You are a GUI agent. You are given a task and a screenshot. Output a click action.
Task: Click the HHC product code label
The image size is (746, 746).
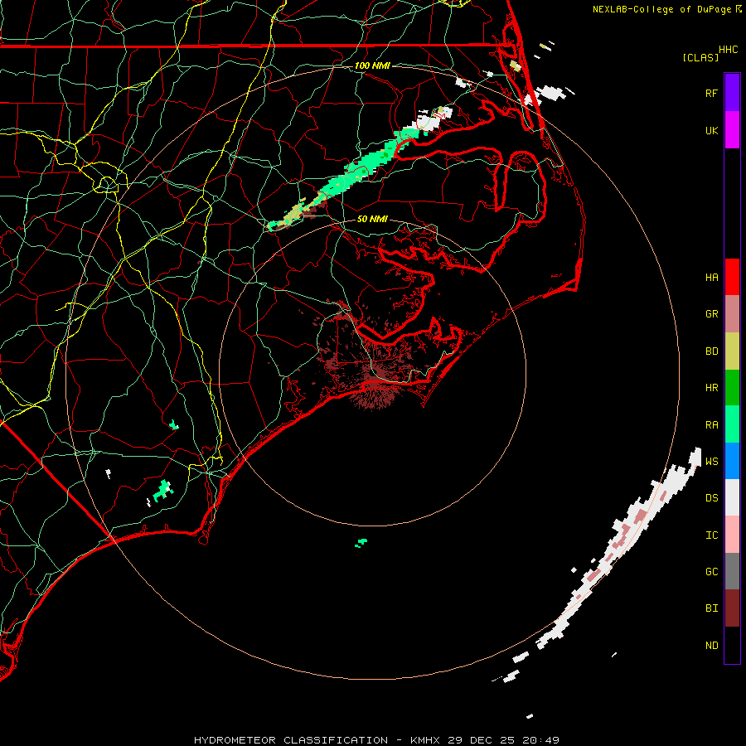(728, 50)
